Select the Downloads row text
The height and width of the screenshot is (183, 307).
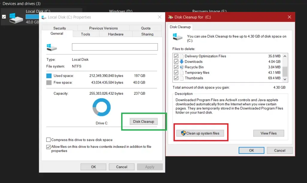194,61
